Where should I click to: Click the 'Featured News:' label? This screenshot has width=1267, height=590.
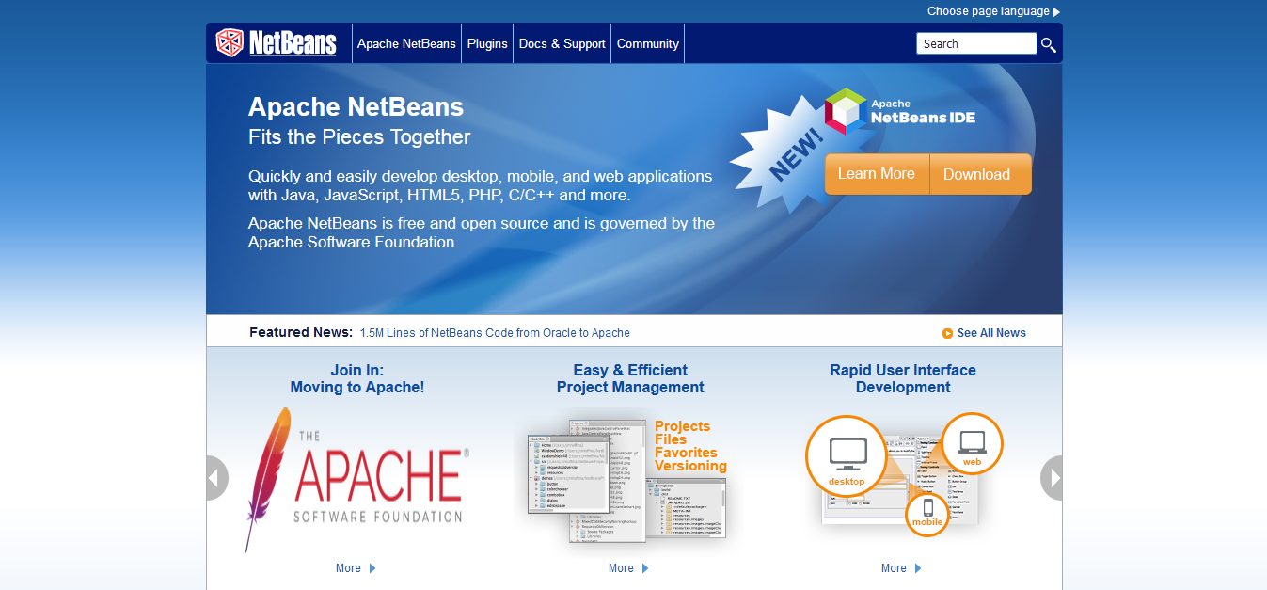point(301,332)
